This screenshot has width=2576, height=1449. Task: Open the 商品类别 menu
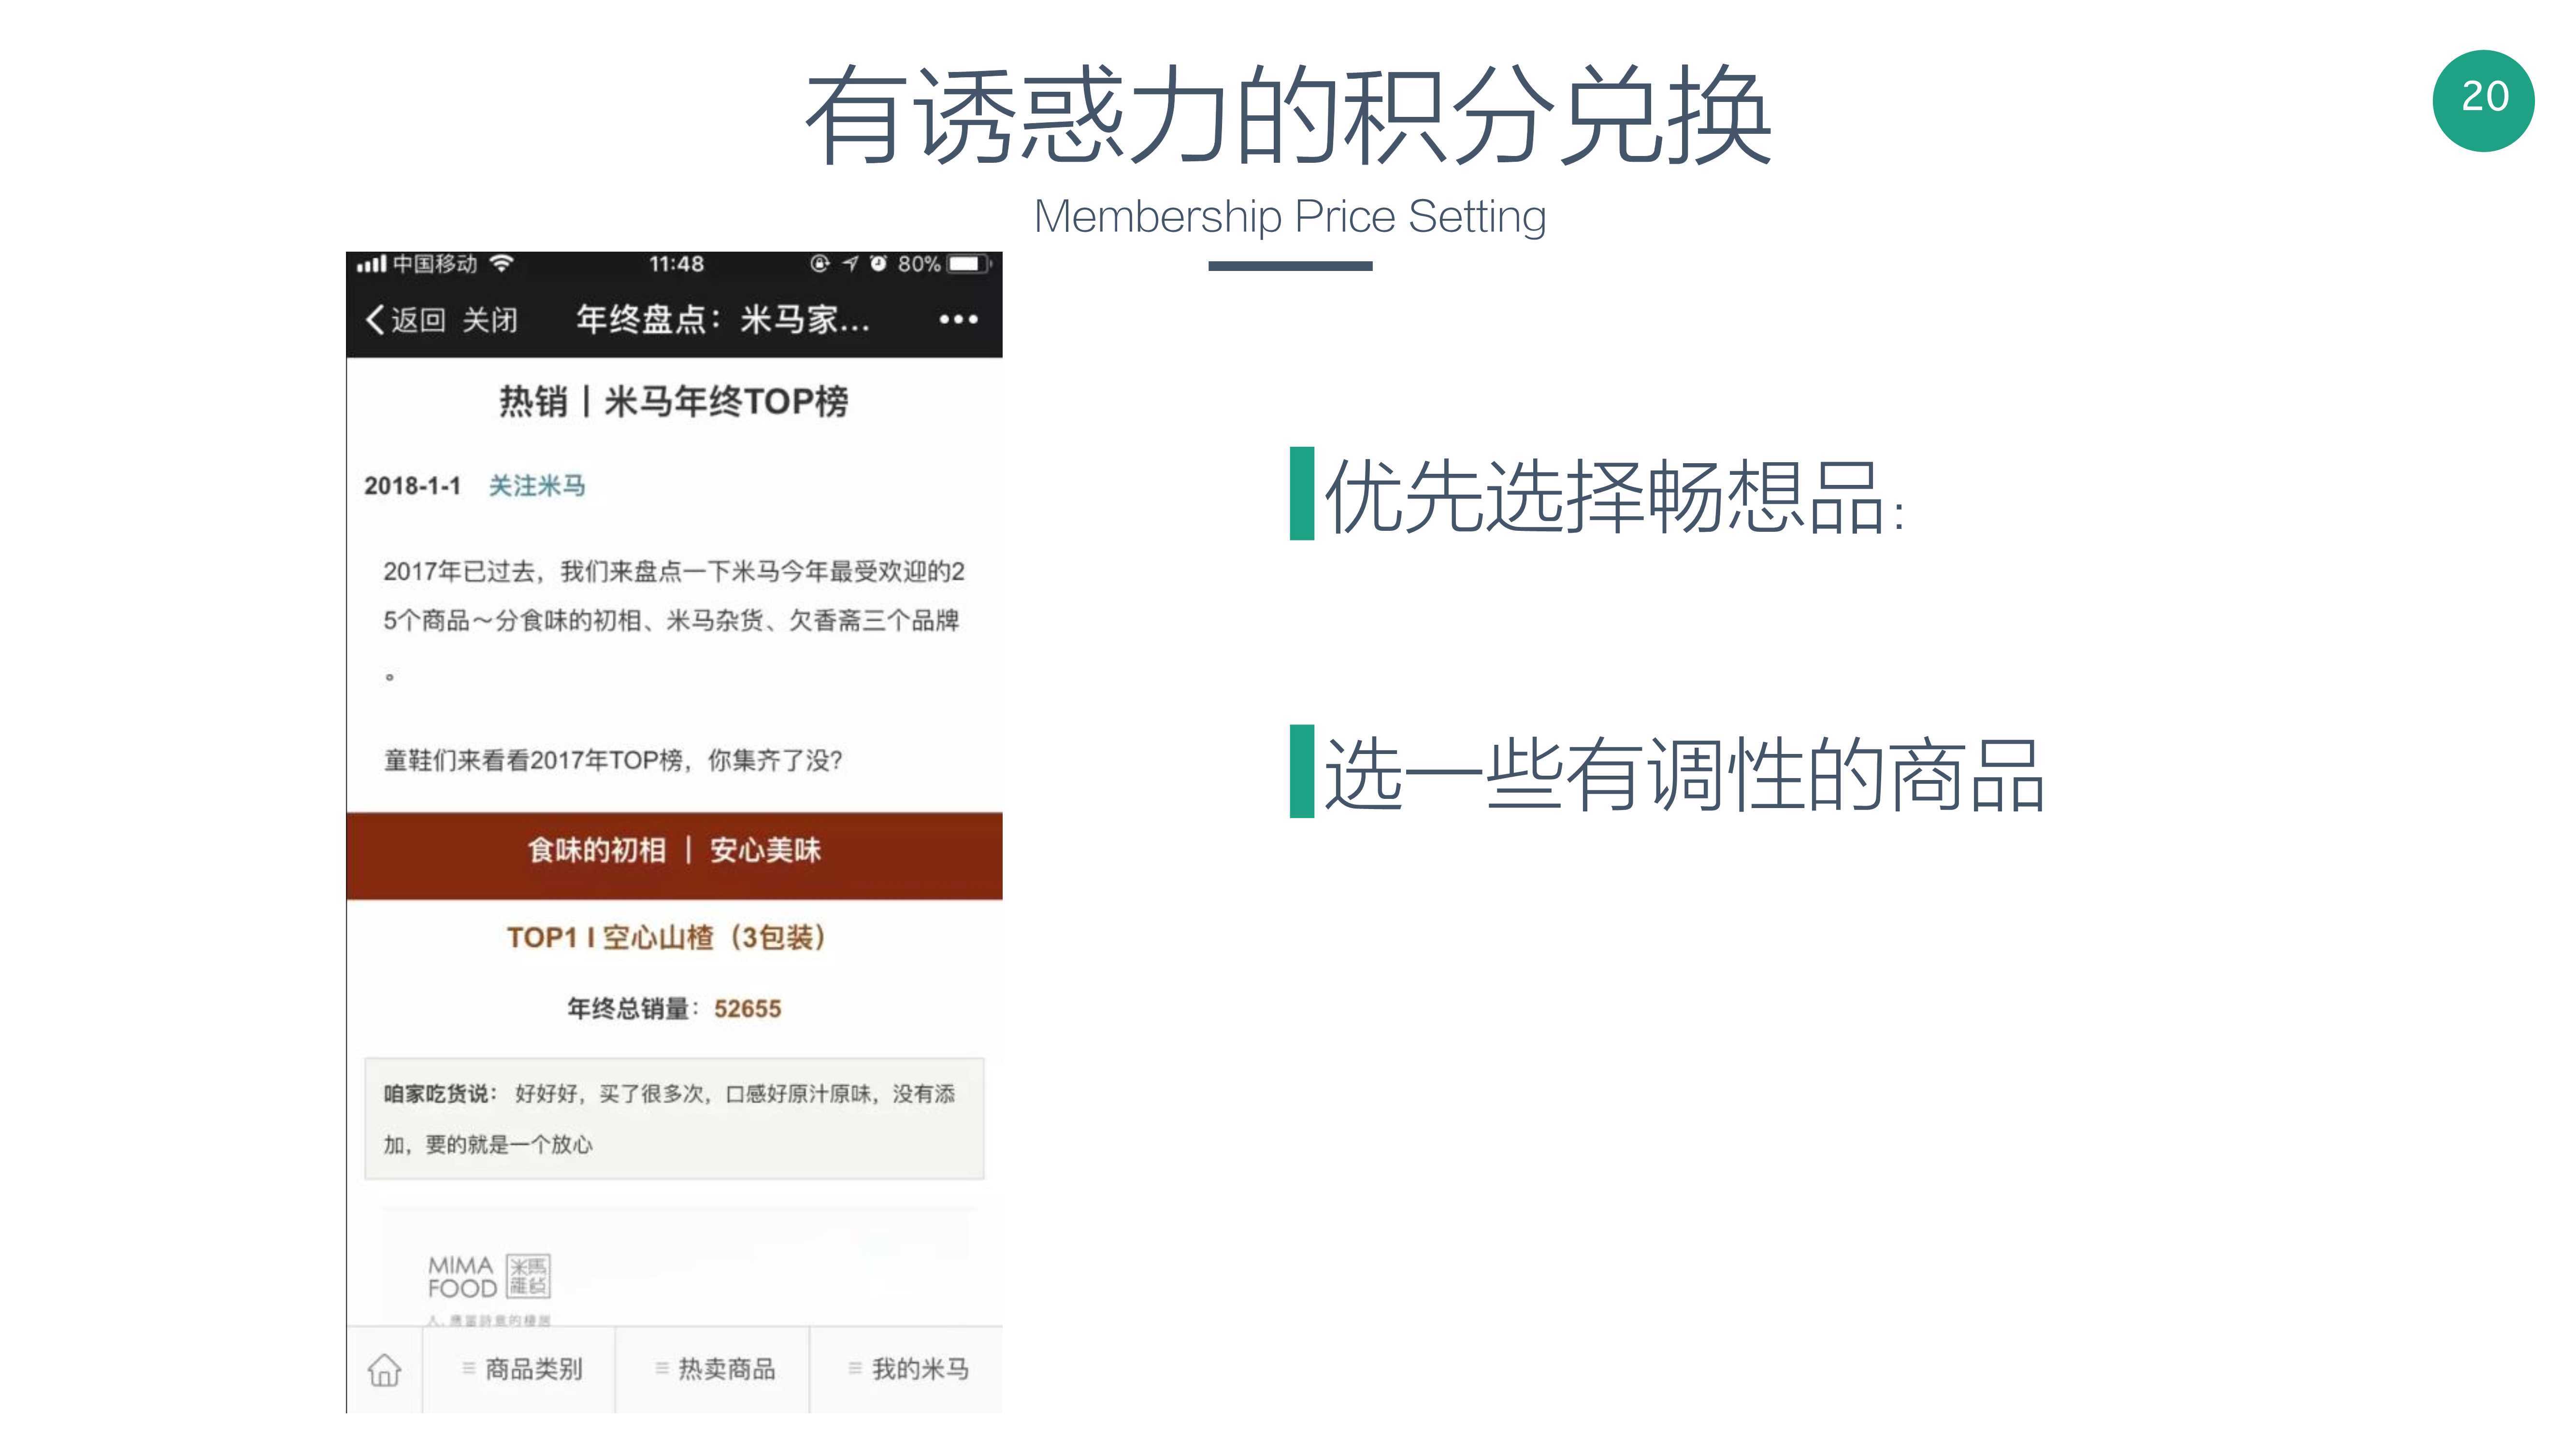[519, 1370]
